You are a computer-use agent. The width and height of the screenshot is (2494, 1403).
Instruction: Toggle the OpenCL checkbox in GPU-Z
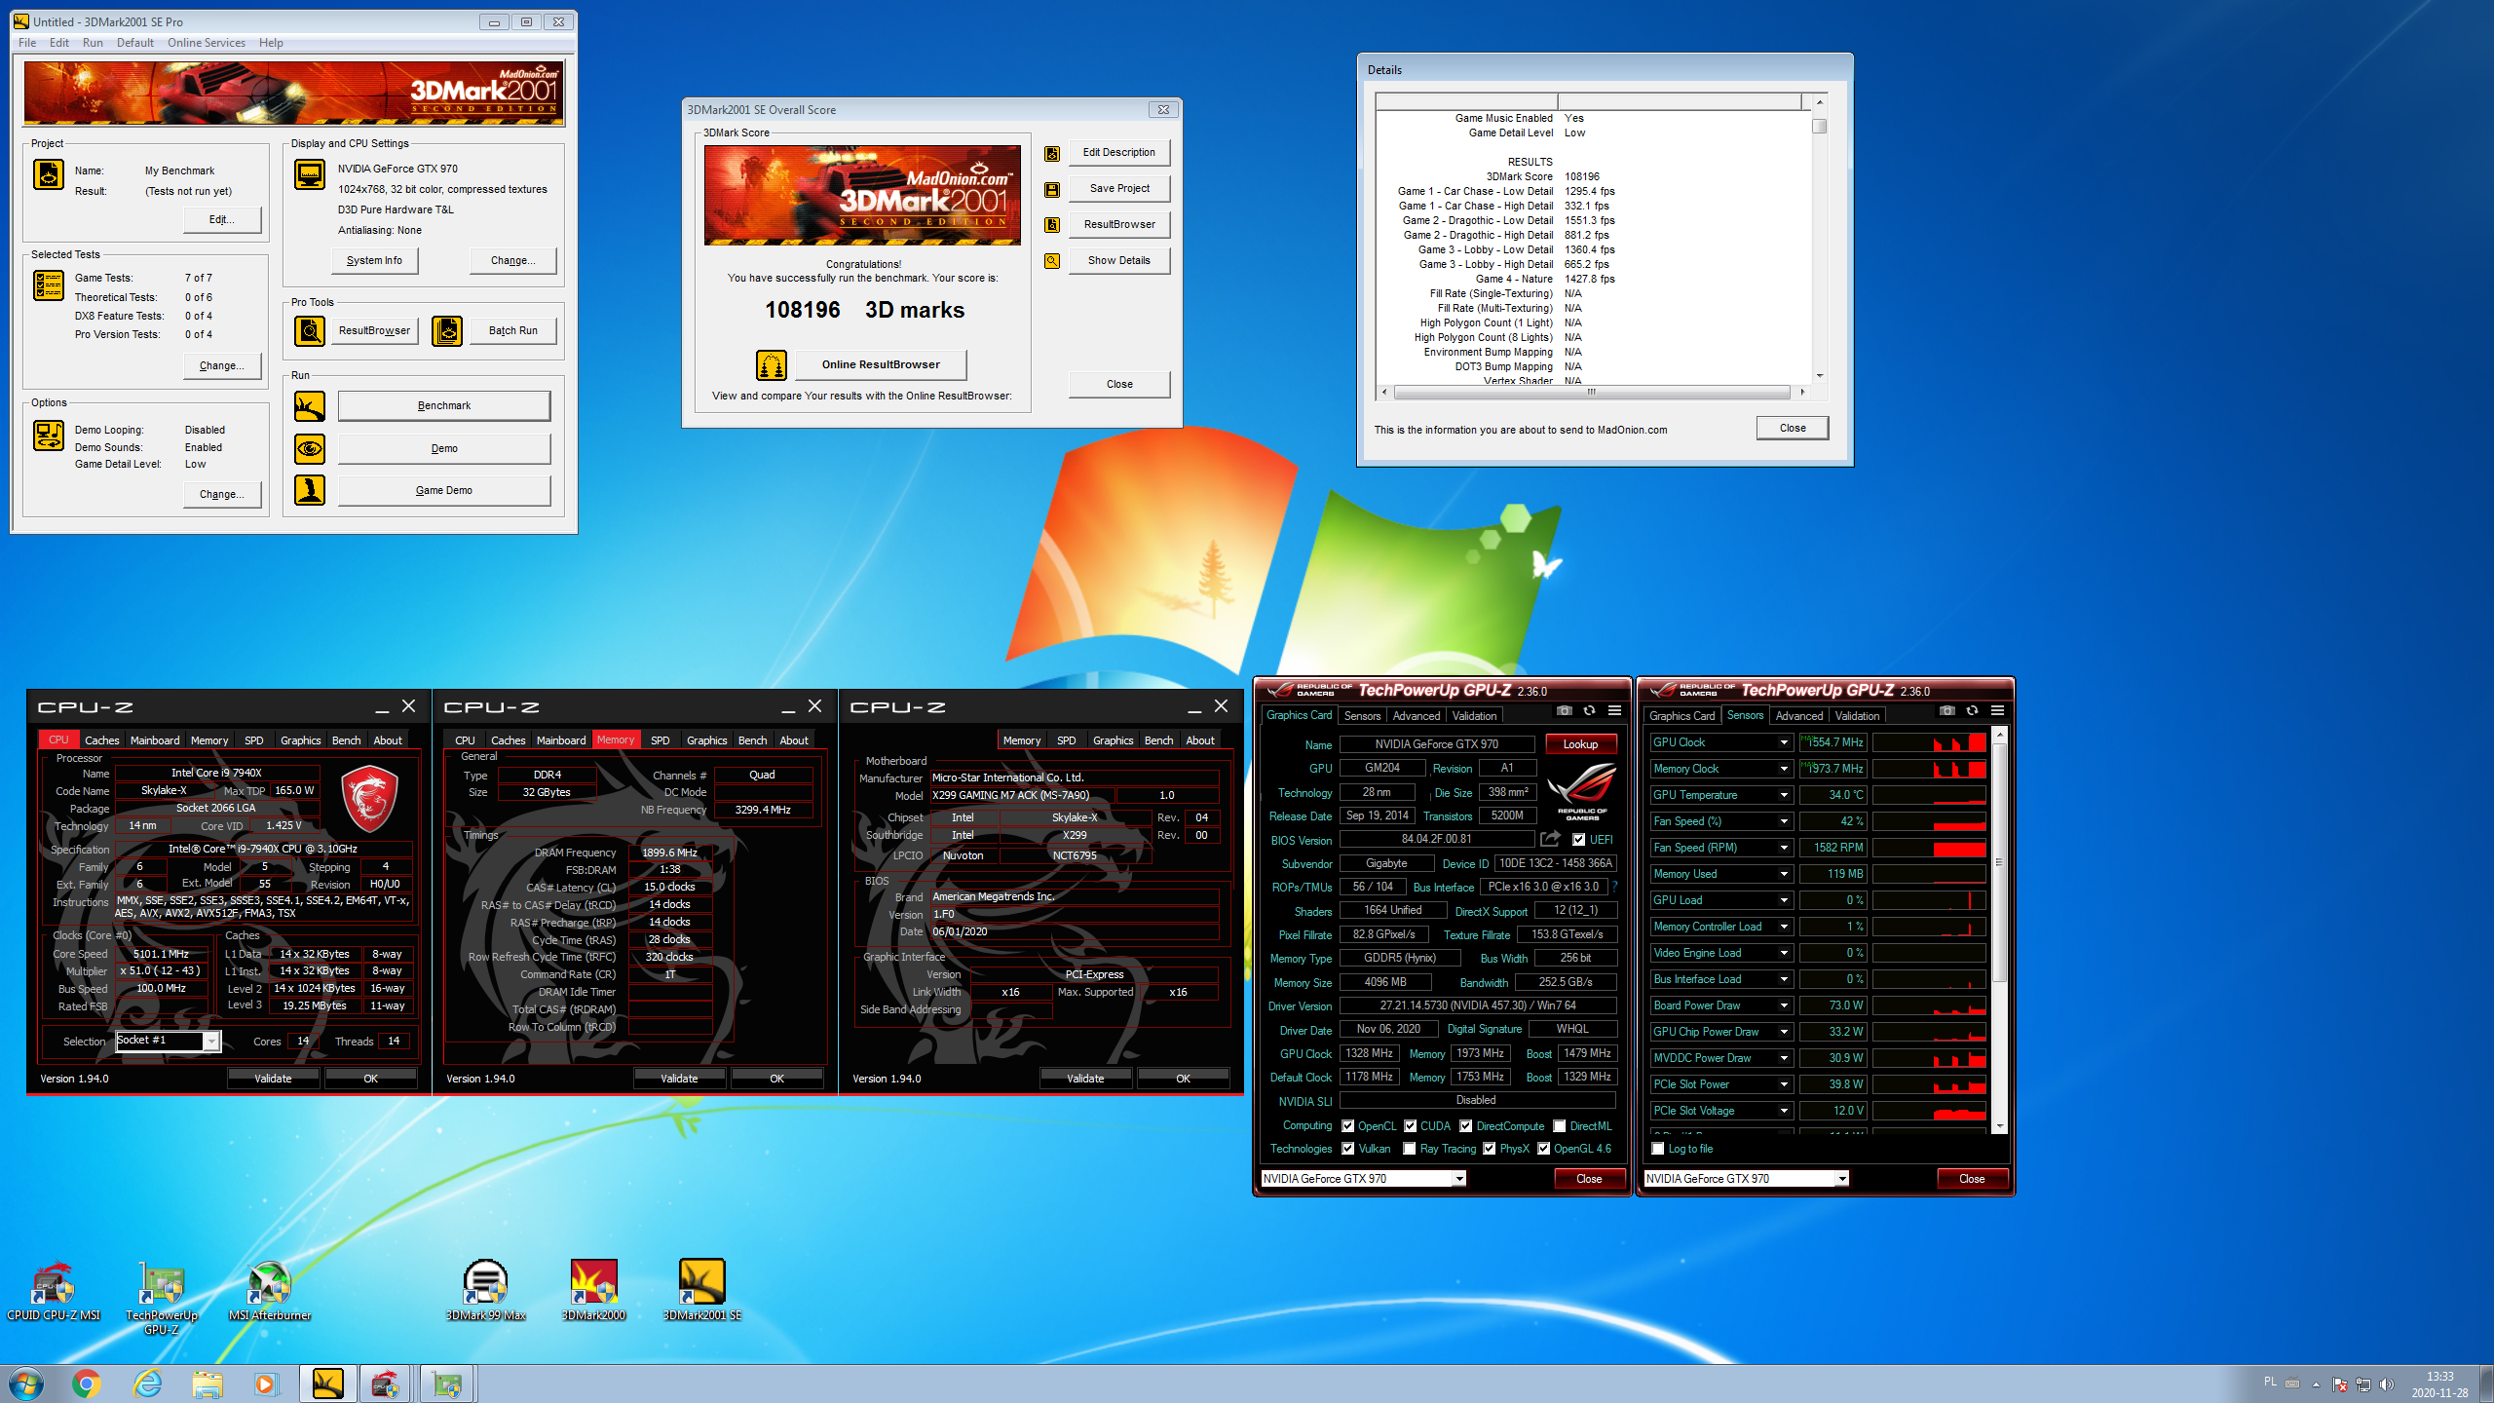click(x=1348, y=1126)
